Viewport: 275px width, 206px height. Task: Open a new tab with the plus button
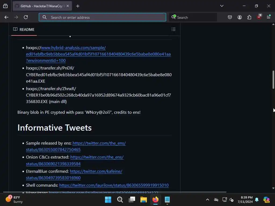coord(78,6)
